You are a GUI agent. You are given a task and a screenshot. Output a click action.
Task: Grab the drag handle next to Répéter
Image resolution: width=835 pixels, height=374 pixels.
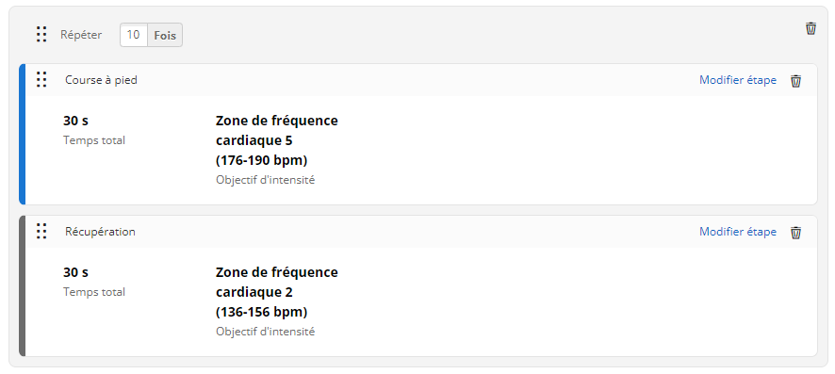pyautogui.click(x=41, y=35)
